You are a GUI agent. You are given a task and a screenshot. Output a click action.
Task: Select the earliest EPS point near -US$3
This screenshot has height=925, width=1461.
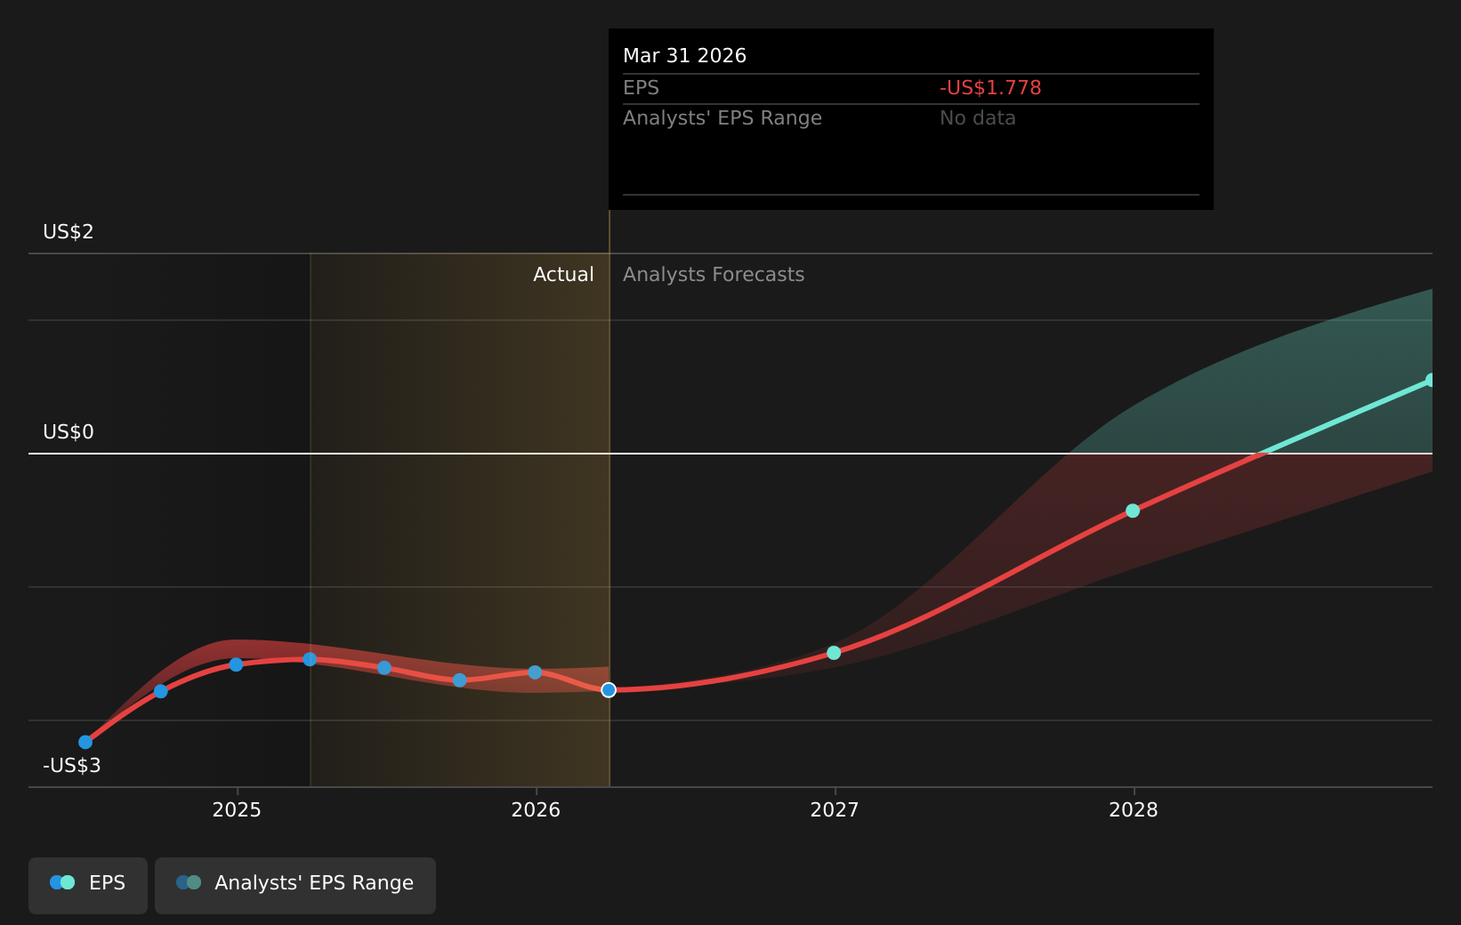coord(85,742)
